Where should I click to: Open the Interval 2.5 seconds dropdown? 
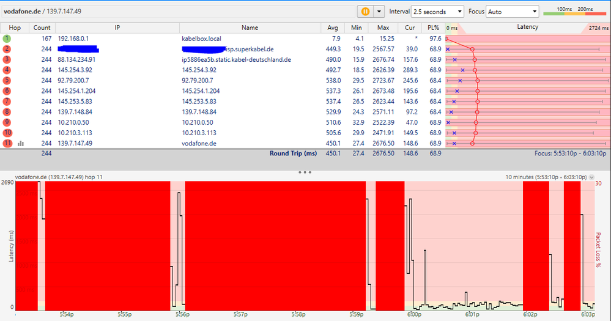point(437,12)
